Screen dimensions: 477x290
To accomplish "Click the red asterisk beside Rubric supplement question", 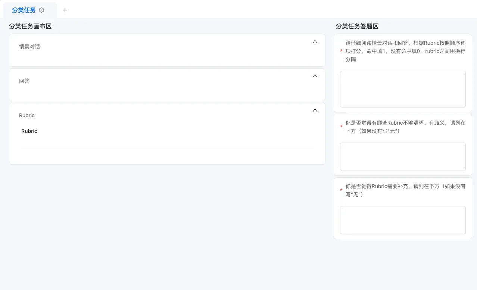I will click(x=341, y=190).
